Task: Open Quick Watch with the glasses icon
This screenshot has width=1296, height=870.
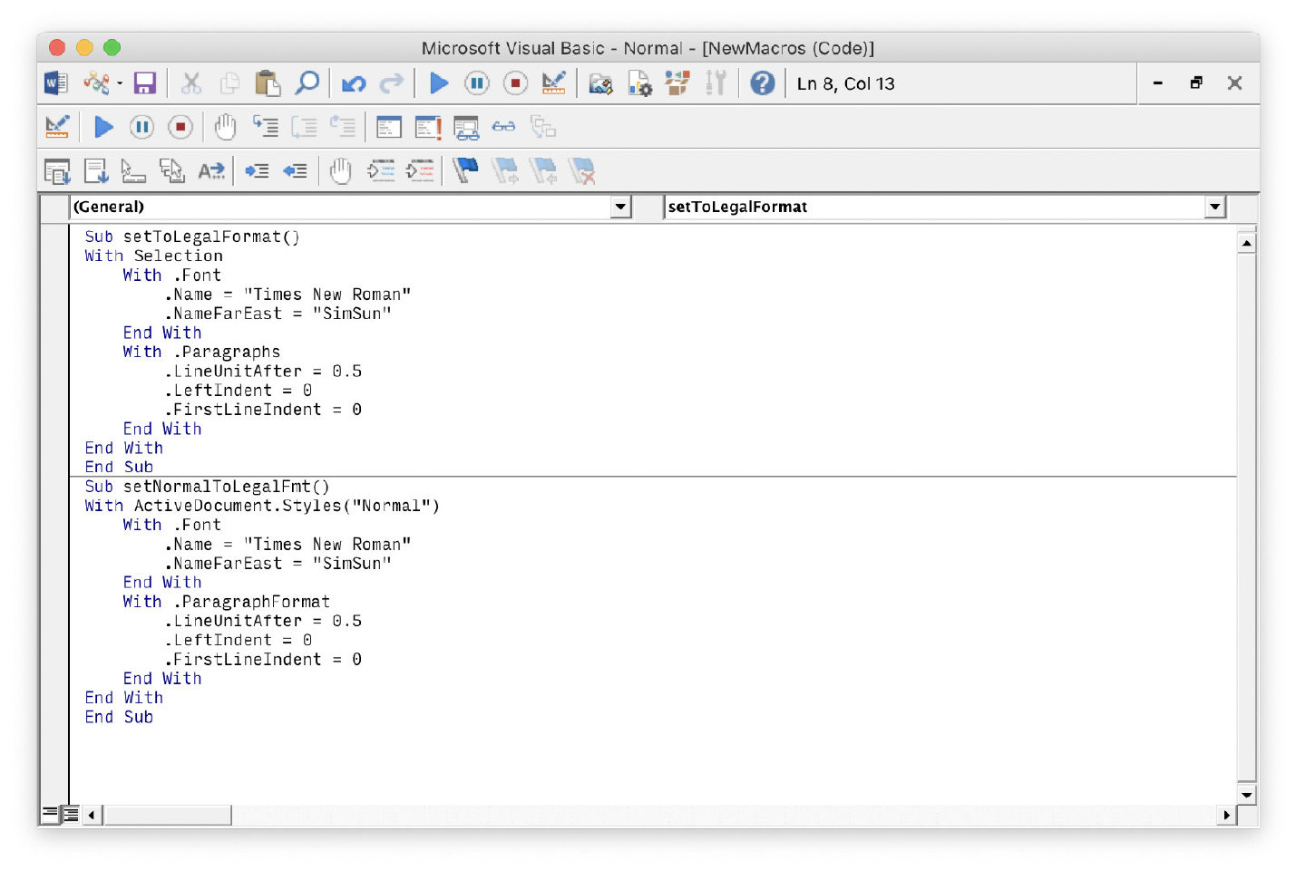Action: click(x=503, y=127)
